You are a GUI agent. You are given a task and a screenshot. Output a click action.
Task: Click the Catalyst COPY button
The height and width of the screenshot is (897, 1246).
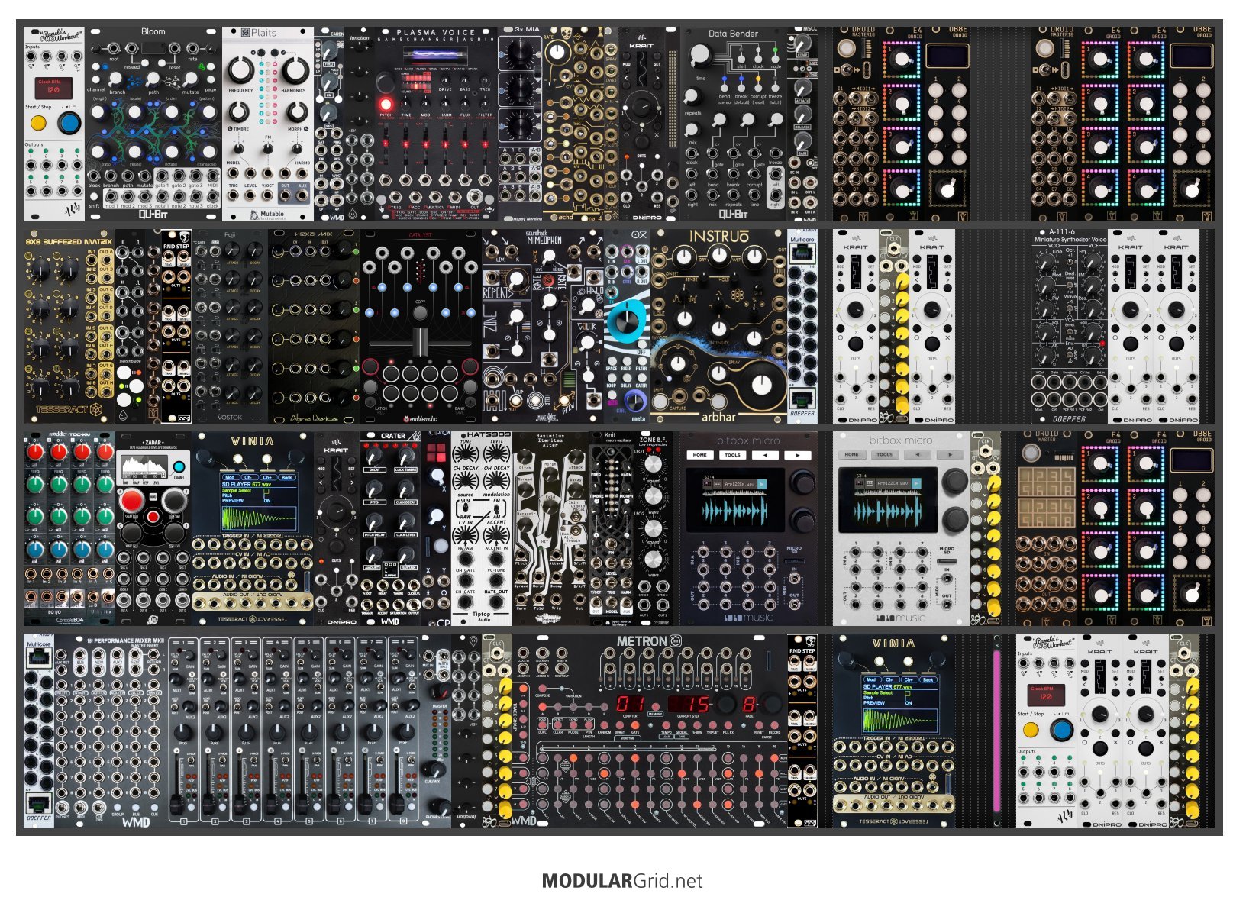pos(420,313)
